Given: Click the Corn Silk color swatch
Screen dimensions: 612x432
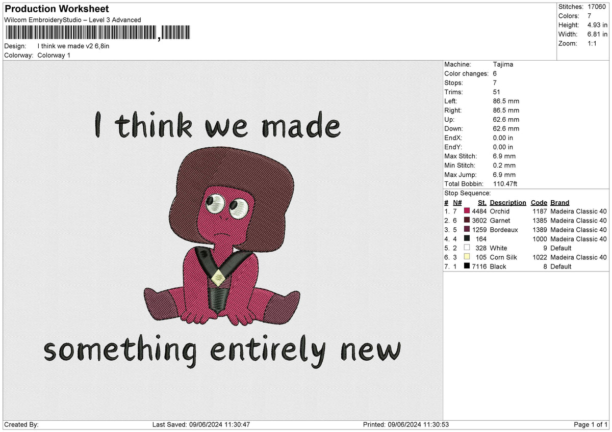Looking at the screenshot, I should click(467, 257).
